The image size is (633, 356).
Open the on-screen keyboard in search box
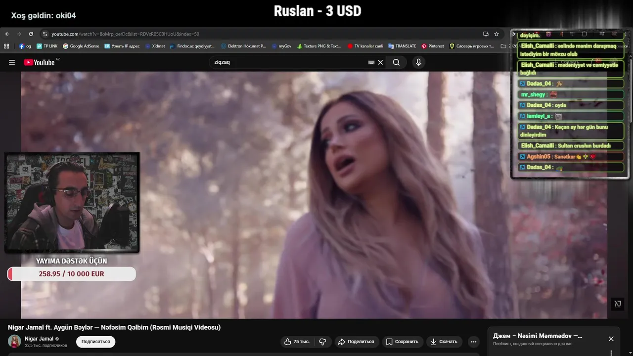point(371,62)
